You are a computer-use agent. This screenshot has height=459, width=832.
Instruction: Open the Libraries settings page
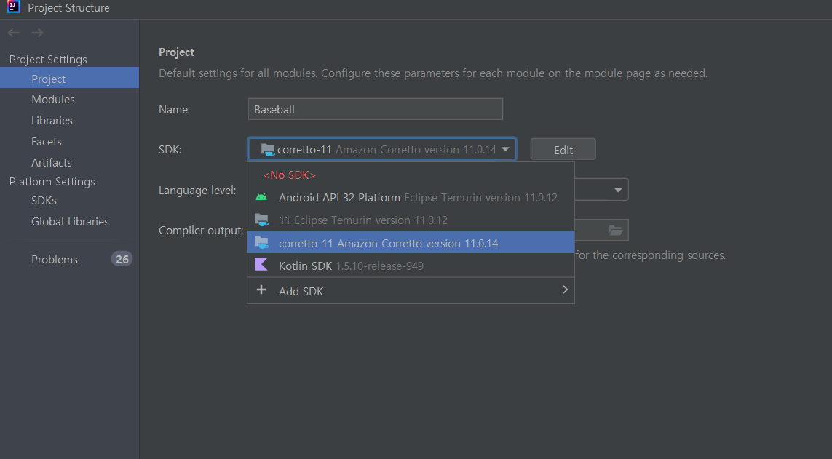(52, 120)
